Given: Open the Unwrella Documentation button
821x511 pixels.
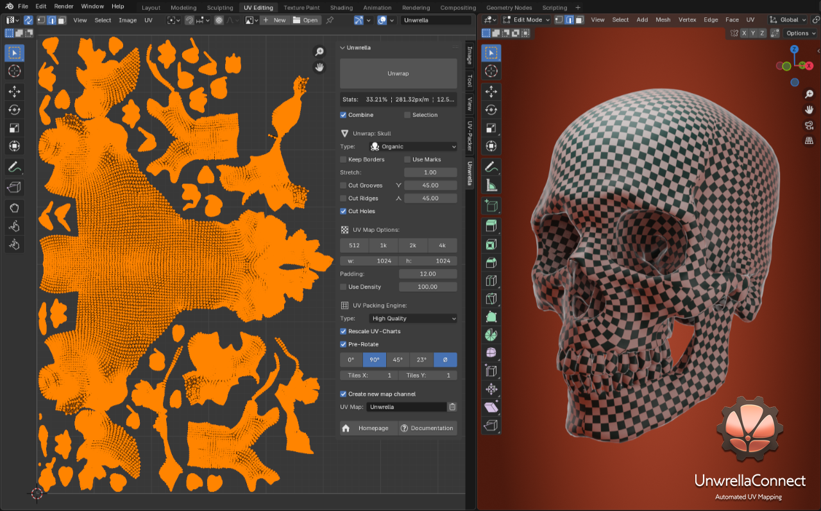Looking at the screenshot, I should point(427,428).
